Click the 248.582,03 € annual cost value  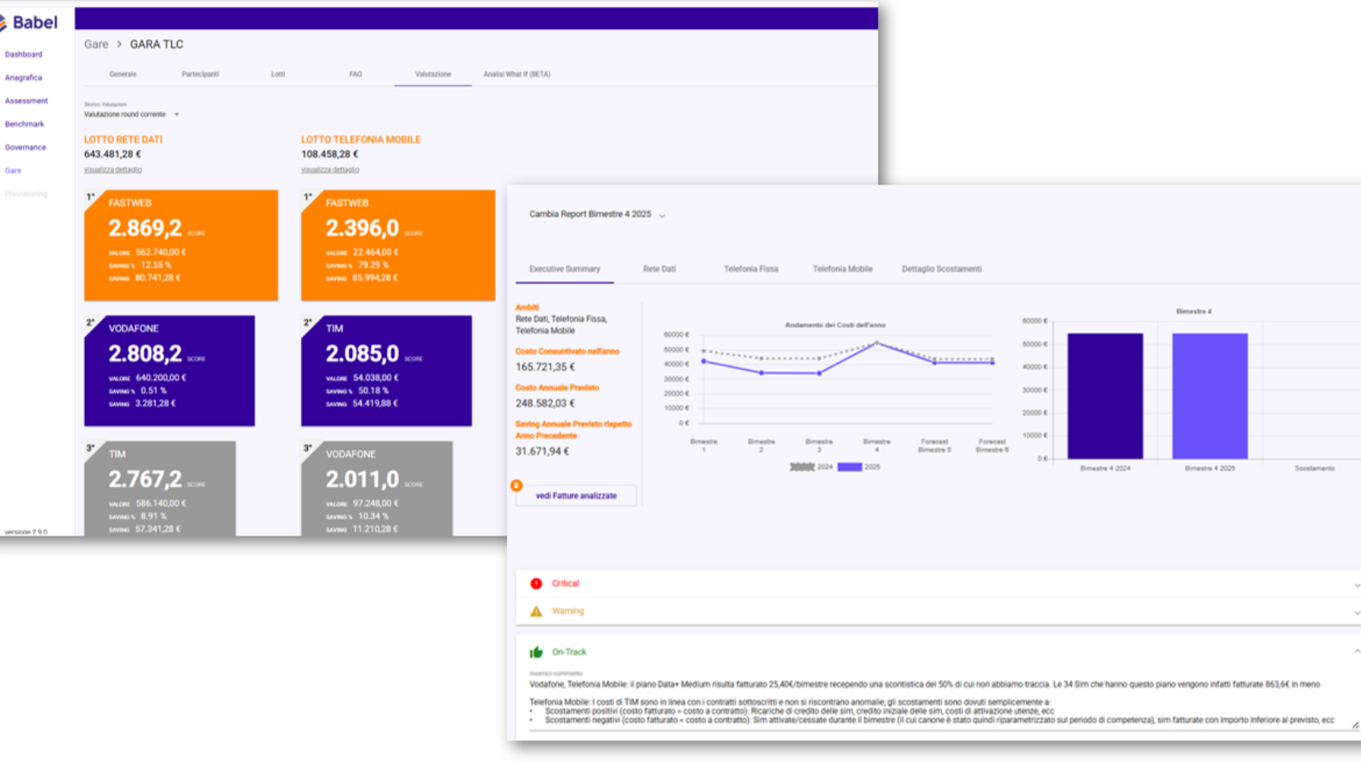tap(545, 404)
